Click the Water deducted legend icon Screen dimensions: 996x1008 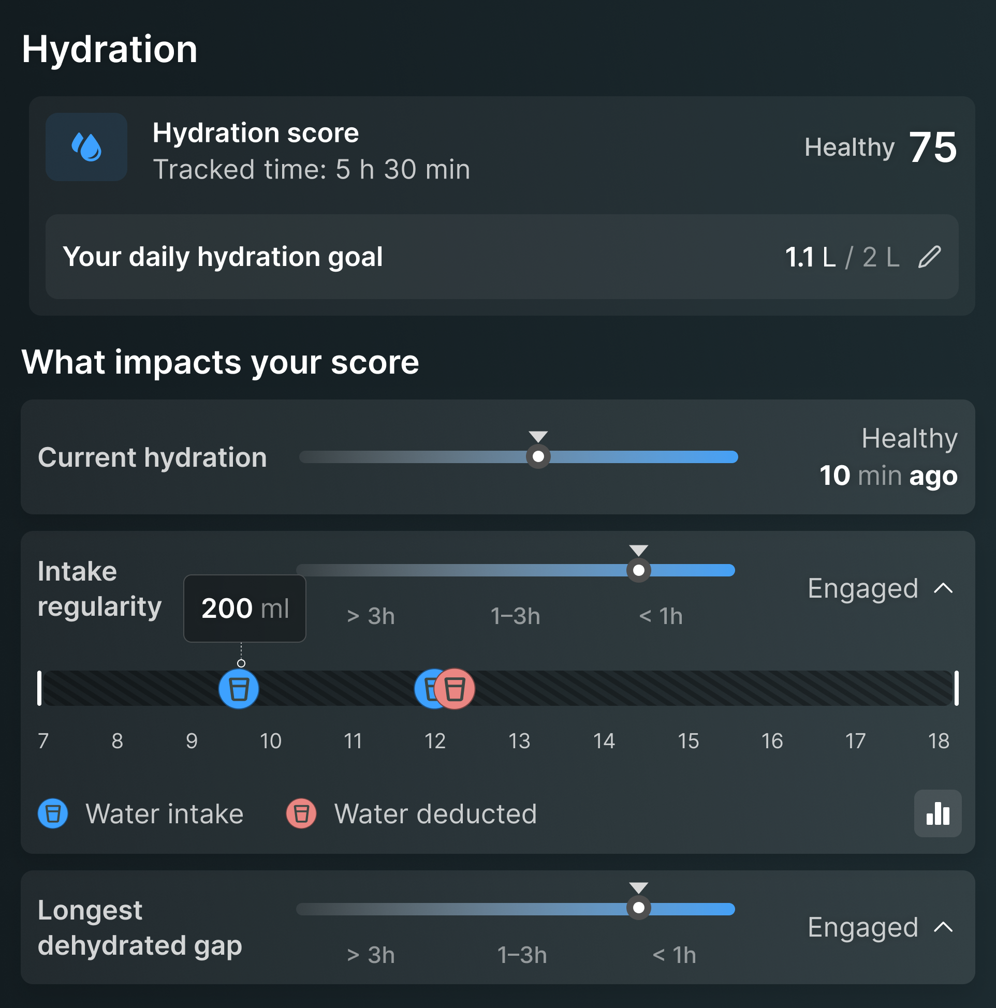pyautogui.click(x=301, y=813)
